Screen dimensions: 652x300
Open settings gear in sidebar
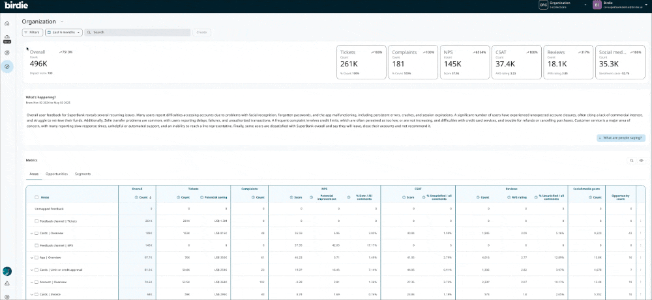click(x=7, y=297)
